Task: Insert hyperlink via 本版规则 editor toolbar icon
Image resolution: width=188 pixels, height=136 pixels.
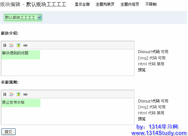Action: 25,94
